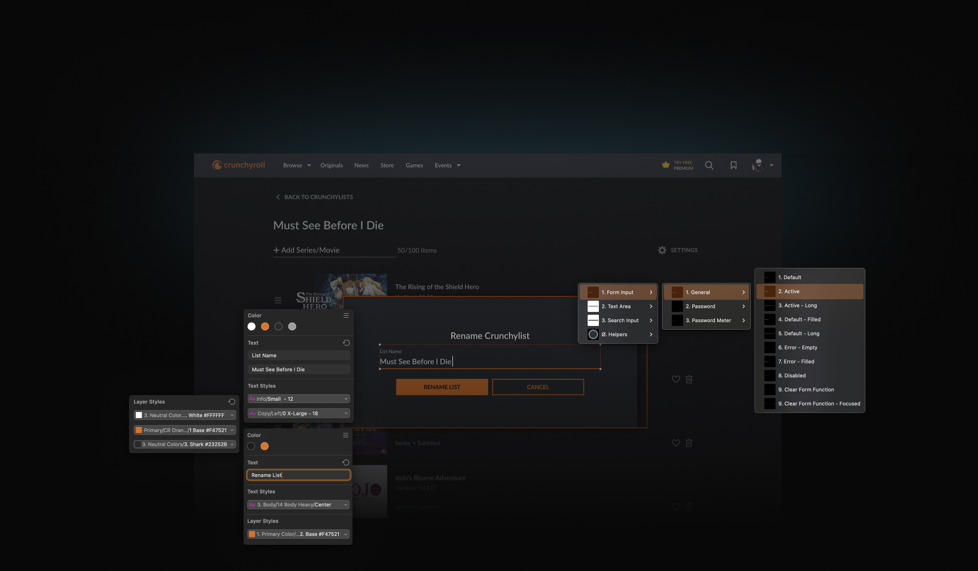The image size is (978, 571).
Task: Select dark swatch in lower Color panel
Action: [x=251, y=446]
